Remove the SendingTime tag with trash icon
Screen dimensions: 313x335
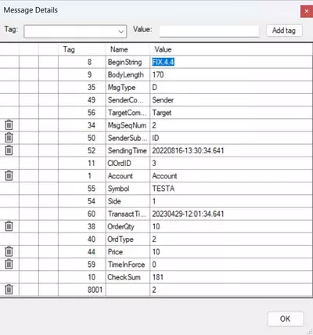(9, 150)
